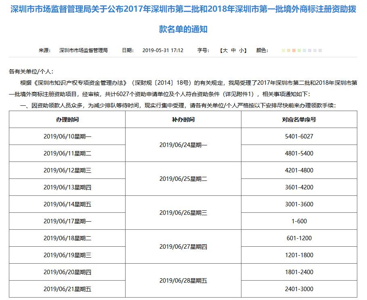Image resolution: width=367 pixels, height=300 pixels.
Task: Select the 2019/06/28星期五 makeup date cell
Action: (183, 281)
